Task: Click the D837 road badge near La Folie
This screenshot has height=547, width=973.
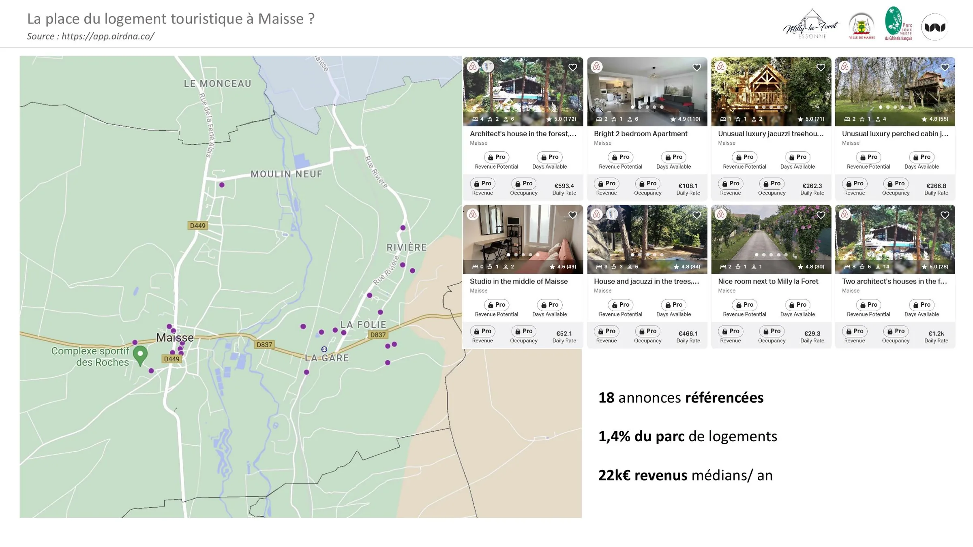Action: tap(378, 335)
